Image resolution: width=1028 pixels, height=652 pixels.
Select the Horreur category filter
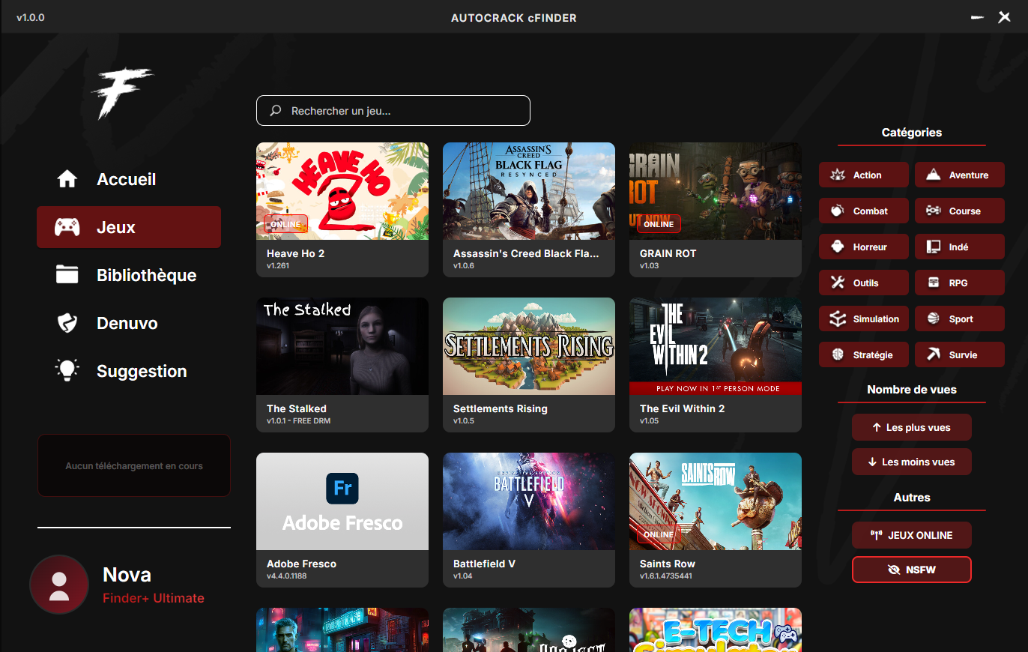[x=864, y=247]
